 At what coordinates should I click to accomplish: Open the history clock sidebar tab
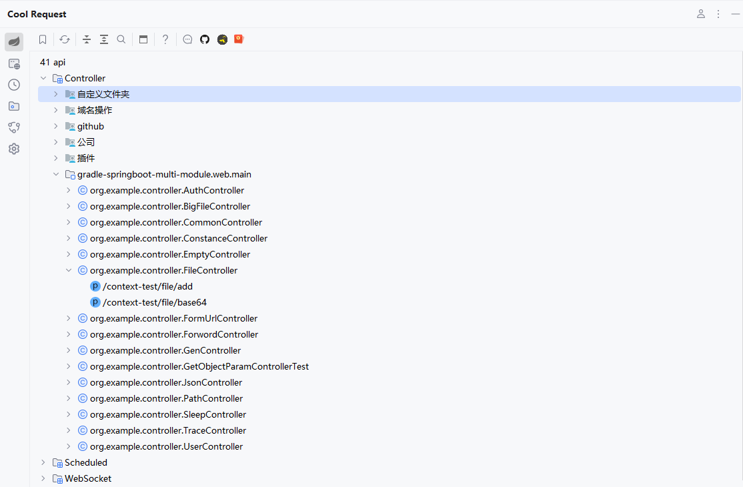pyautogui.click(x=14, y=85)
